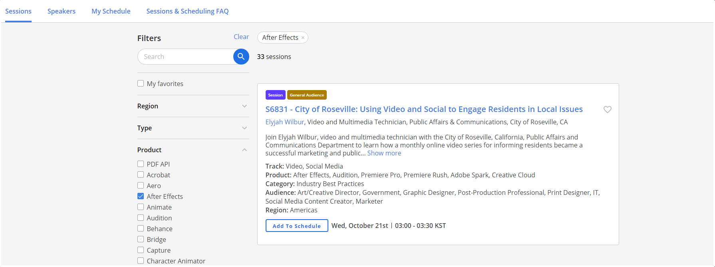Focus the session Search field
The height and width of the screenshot is (267, 715).
click(x=186, y=57)
